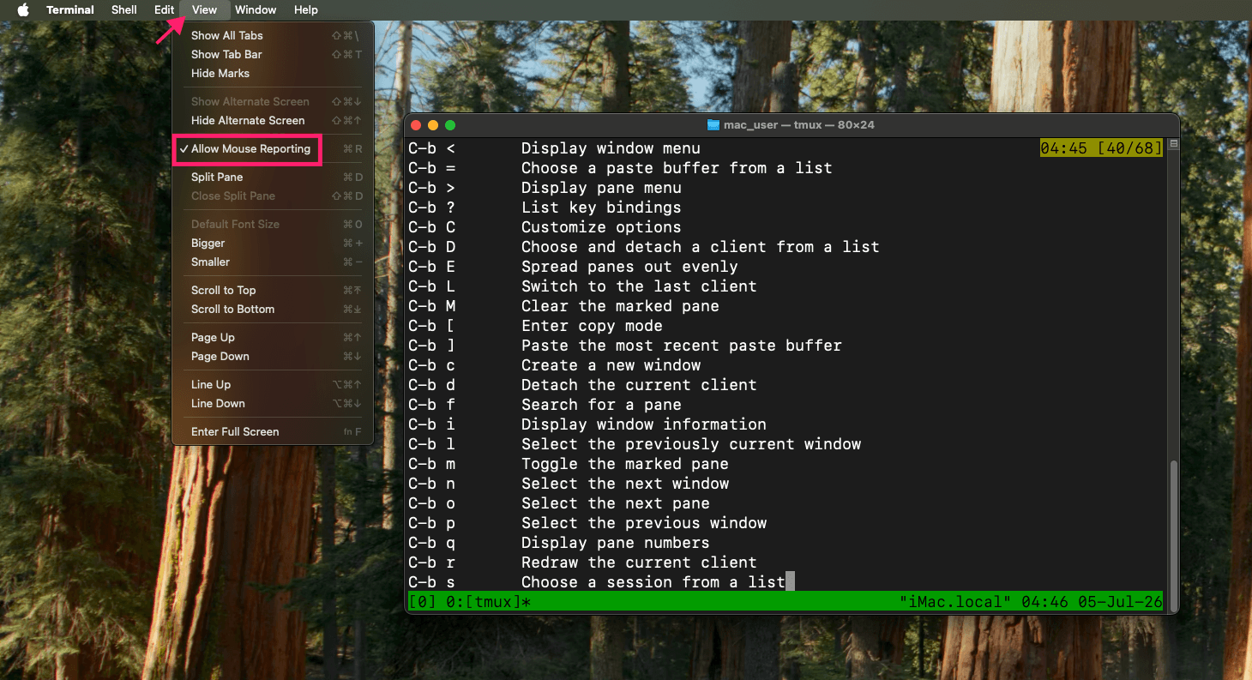Click the line 'Choose a paste buffer from a list'
The height and width of the screenshot is (680, 1252).
point(677,168)
